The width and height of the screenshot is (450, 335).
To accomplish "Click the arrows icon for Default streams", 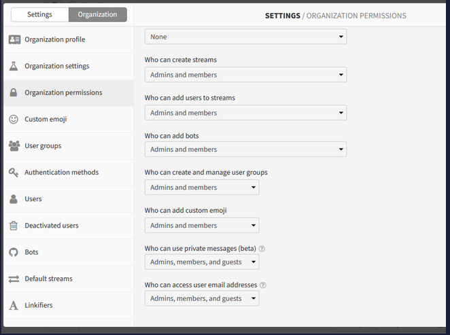I will point(14,279).
